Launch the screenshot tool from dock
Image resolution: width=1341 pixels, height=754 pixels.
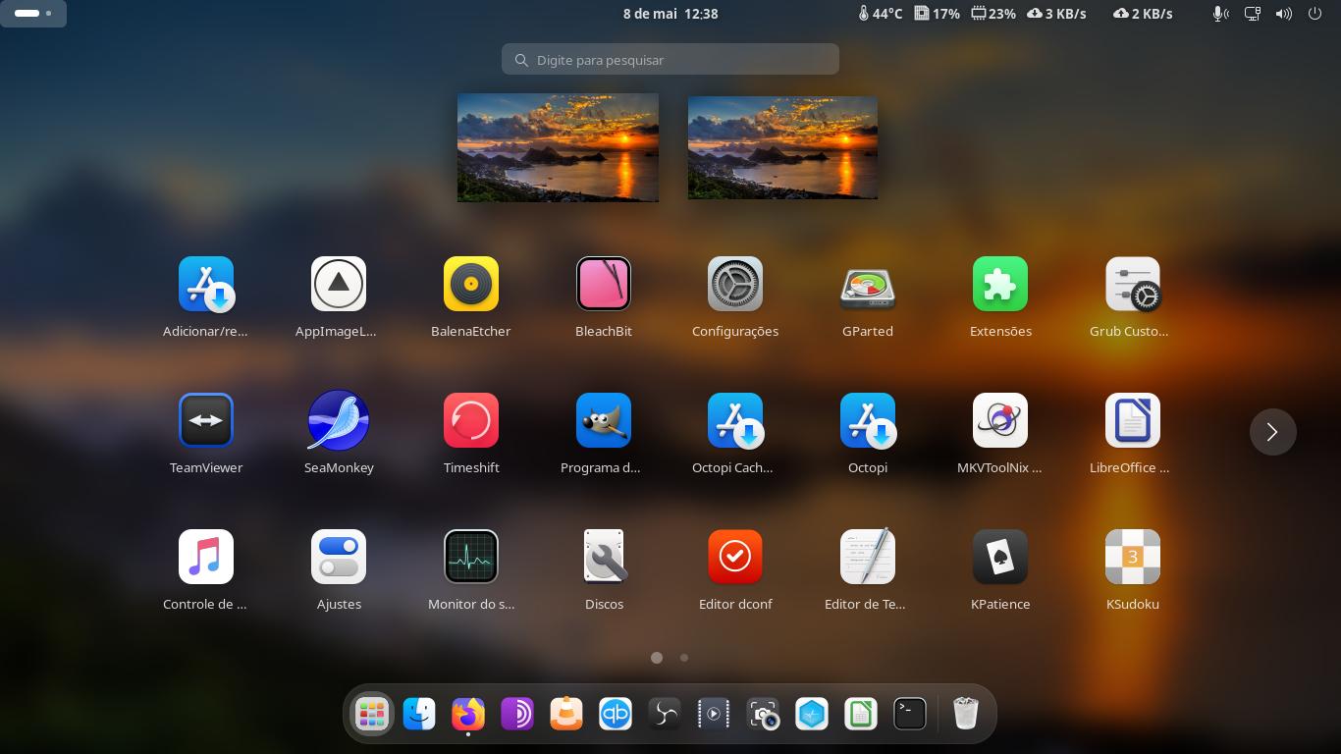click(763, 714)
